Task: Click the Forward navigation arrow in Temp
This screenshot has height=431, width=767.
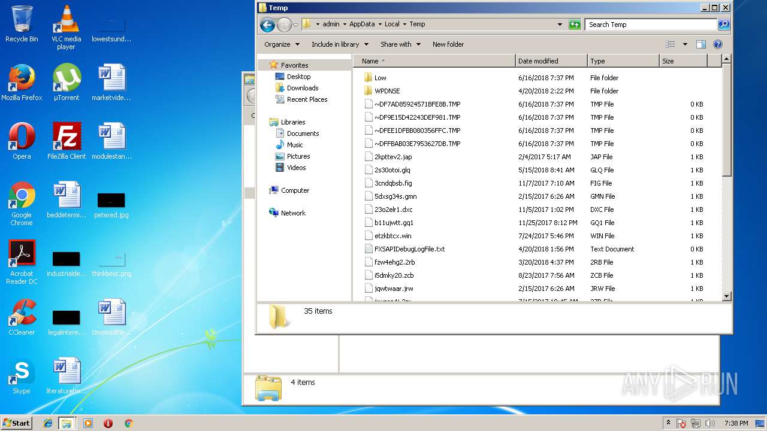Action: point(284,25)
